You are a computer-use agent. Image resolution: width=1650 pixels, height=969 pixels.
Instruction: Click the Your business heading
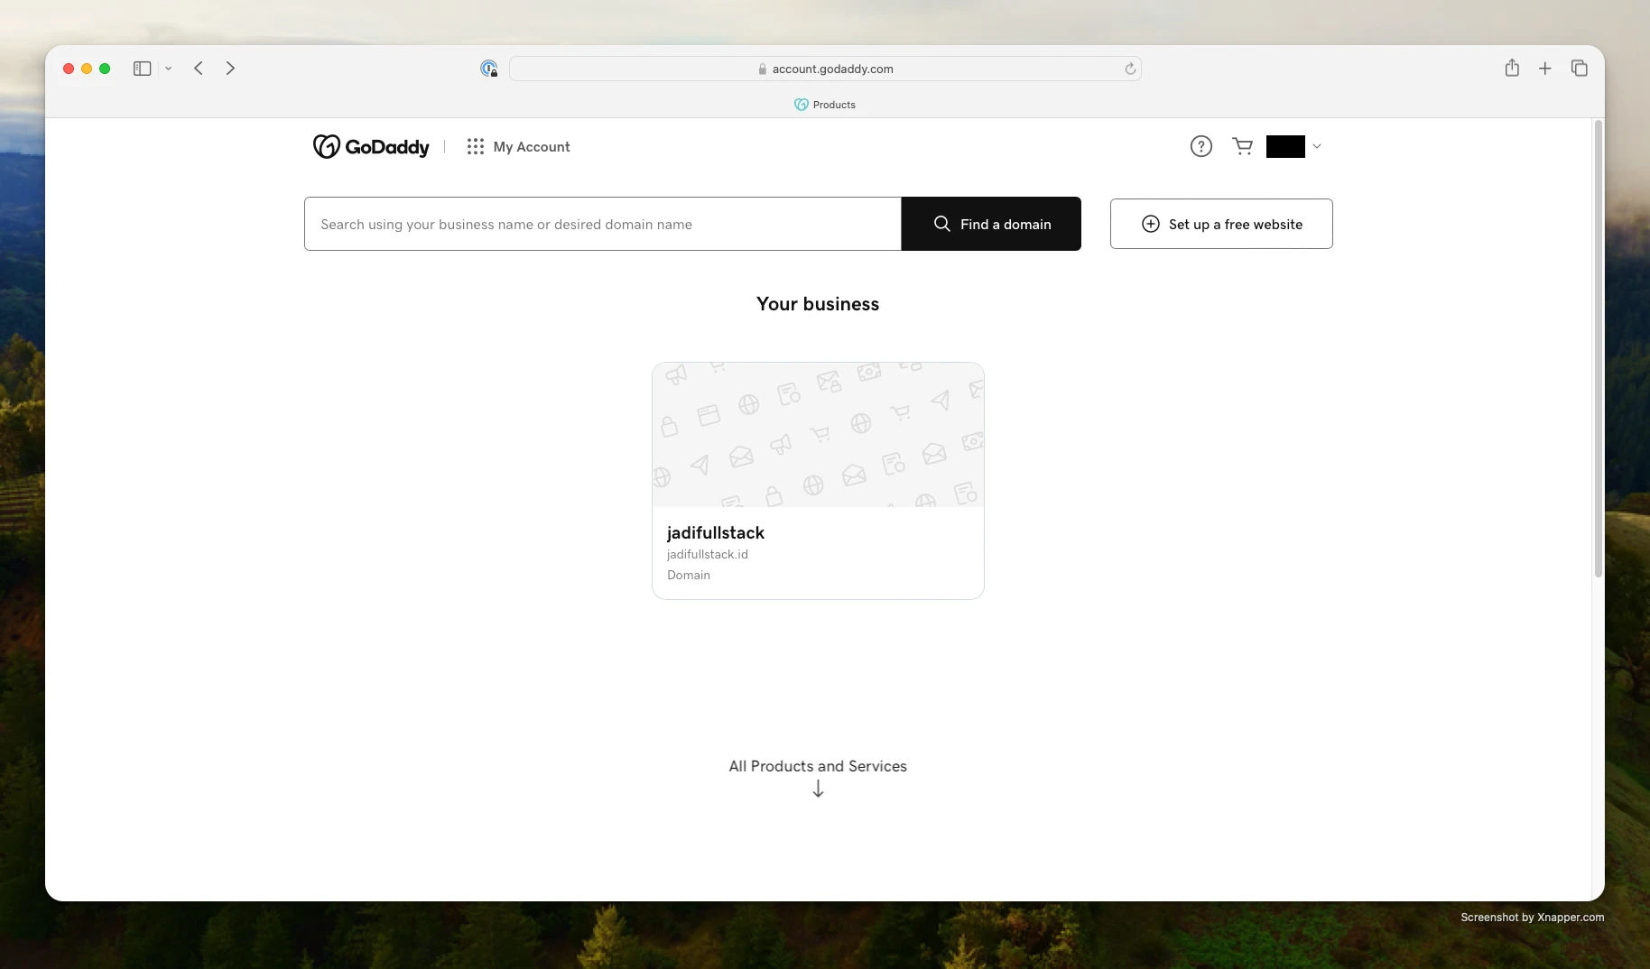coord(818,304)
